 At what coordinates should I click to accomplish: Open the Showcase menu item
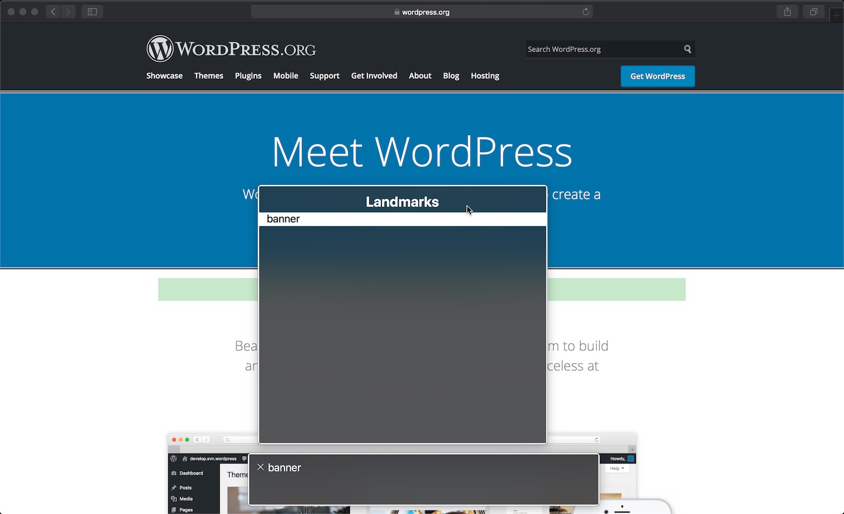click(165, 76)
